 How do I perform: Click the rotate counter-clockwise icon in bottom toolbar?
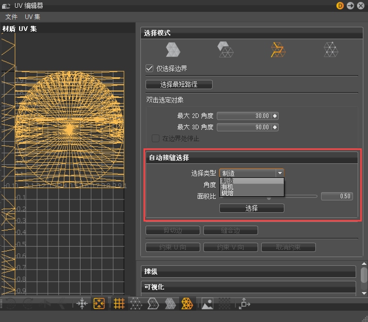[11, 304]
